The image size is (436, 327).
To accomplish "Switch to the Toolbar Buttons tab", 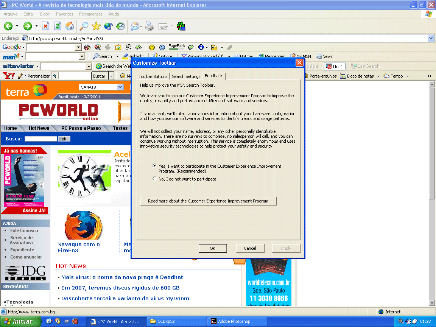I will (153, 76).
